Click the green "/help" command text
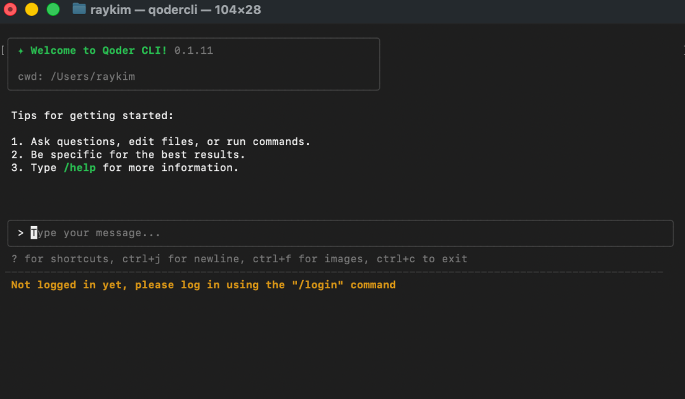Screen dimensions: 685x399 [80, 168]
